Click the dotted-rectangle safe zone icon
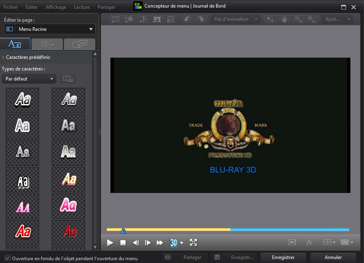The width and height of the screenshot is (364, 263). click(x=345, y=242)
